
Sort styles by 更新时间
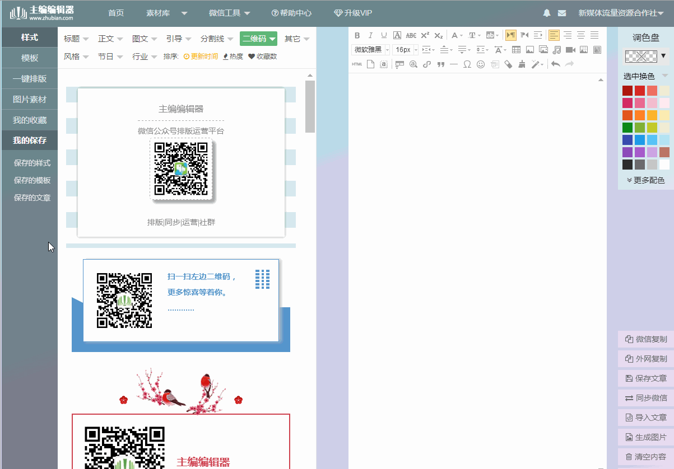tap(201, 57)
